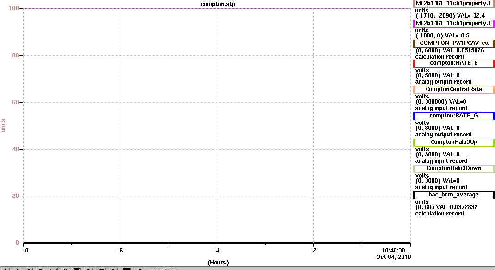
Task: Click the value text VAL=0.0515026
Action: tap(463, 50)
